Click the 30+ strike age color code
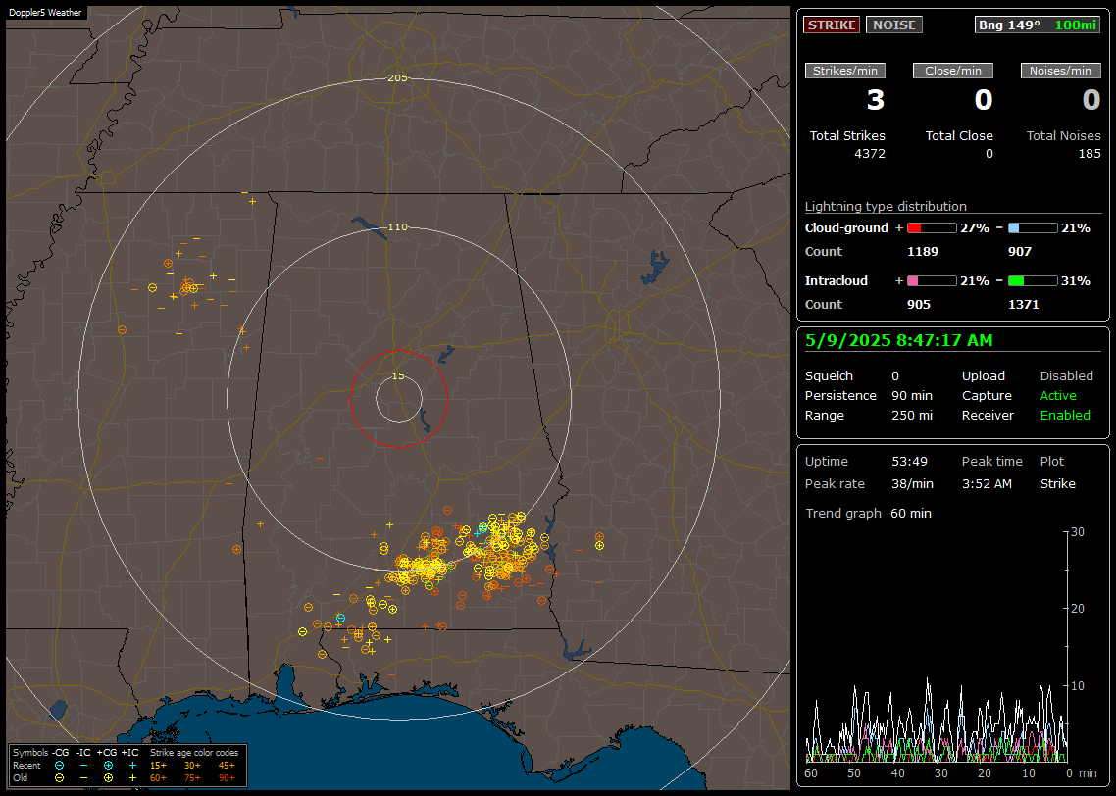Image resolution: width=1116 pixels, height=796 pixels. [x=192, y=766]
